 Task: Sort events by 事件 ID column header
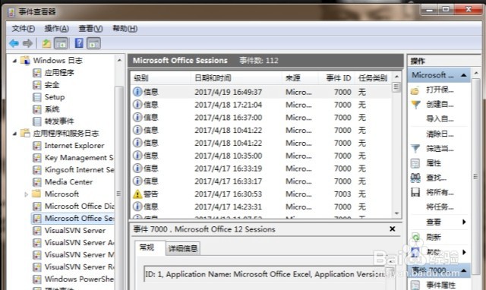(x=336, y=77)
